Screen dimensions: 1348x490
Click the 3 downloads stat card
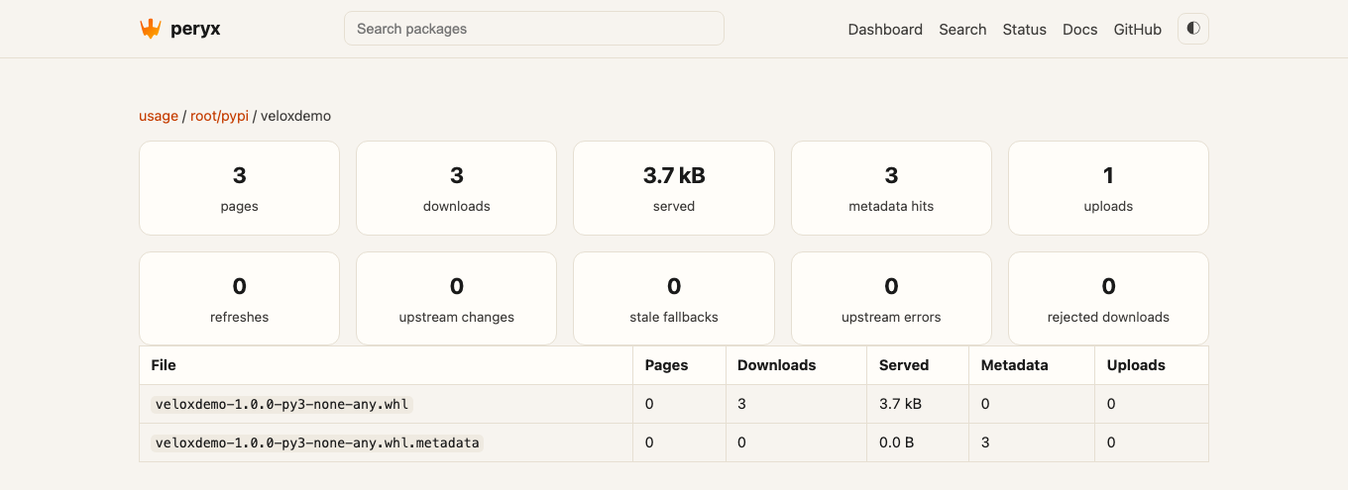(x=456, y=188)
